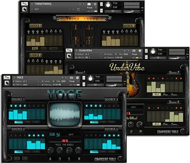This screenshot has height=163, width=190.
Task: Click the randomize icon next to CLR in VOCE
Action: pos(58,134)
